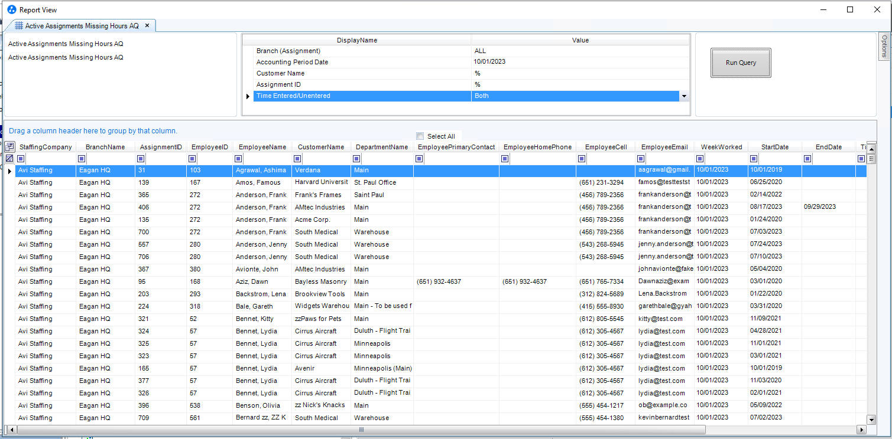The height and width of the screenshot is (439, 892).
Task: Sort by StaffingCompany column header
Action: [46, 147]
